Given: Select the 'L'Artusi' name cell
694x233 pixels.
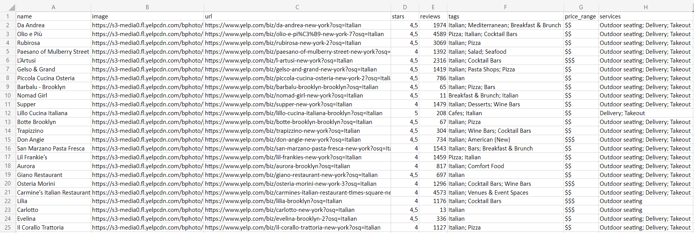Looking at the screenshot, I should pyautogui.click(x=53, y=60).
